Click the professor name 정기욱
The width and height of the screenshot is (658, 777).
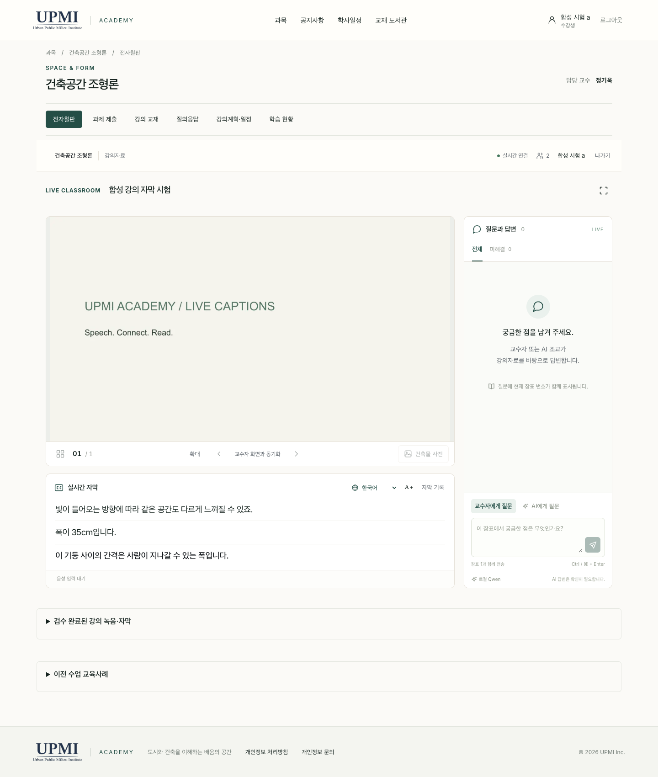pos(604,80)
